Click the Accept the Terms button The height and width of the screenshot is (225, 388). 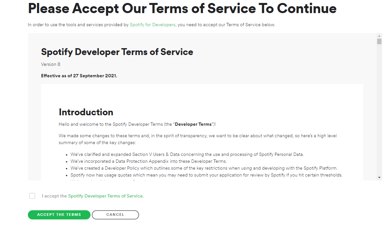pyautogui.click(x=59, y=215)
